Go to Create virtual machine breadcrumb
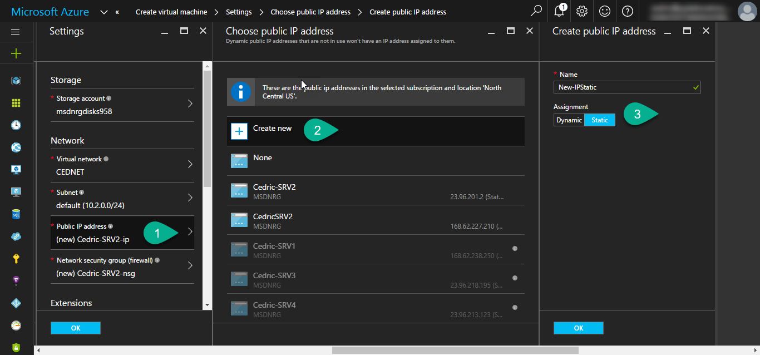Image resolution: width=760 pixels, height=355 pixels. click(171, 12)
